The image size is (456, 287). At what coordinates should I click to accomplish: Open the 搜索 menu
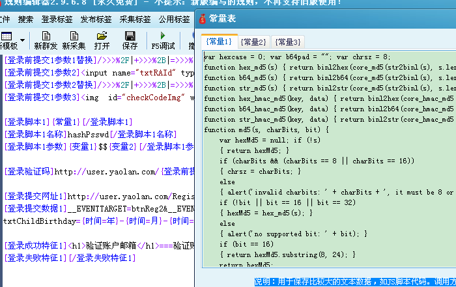[x=25, y=20]
